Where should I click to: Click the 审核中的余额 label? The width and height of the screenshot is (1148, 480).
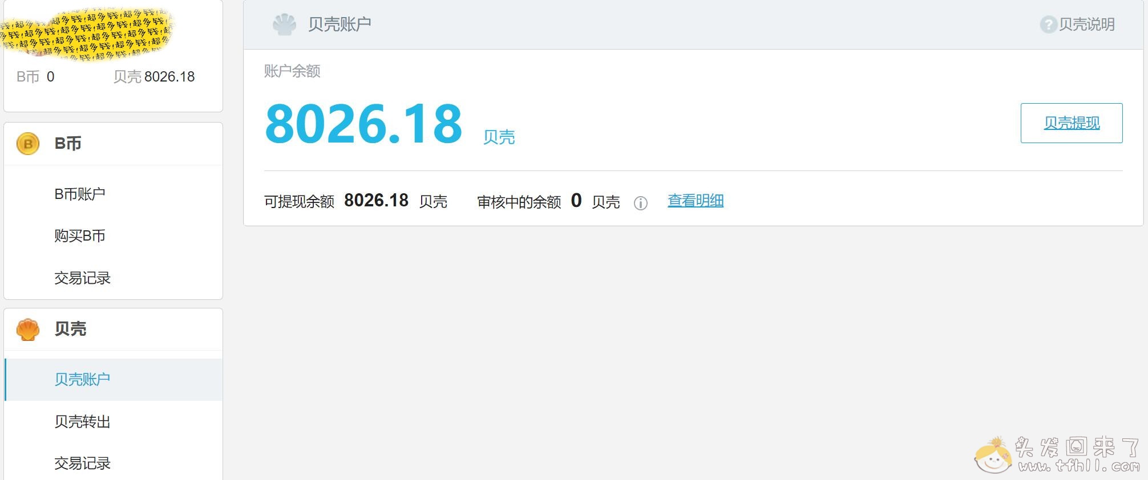coord(519,202)
